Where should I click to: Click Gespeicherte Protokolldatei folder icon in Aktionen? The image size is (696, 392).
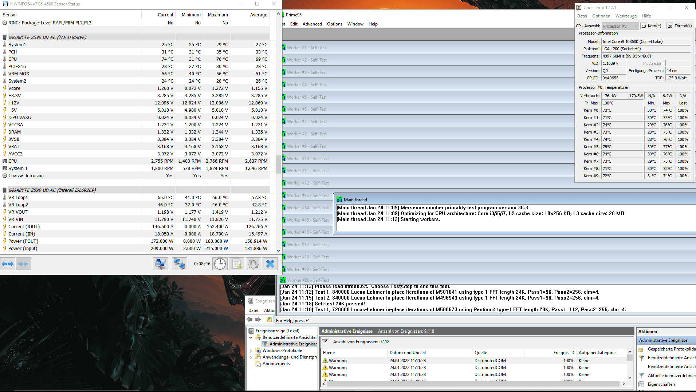point(641,349)
